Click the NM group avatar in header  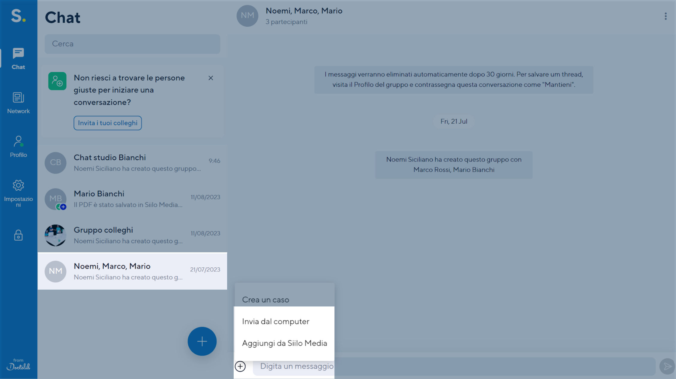pyautogui.click(x=247, y=16)
